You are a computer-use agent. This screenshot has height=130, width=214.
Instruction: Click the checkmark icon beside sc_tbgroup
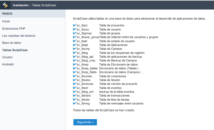(x=75, y=33)
